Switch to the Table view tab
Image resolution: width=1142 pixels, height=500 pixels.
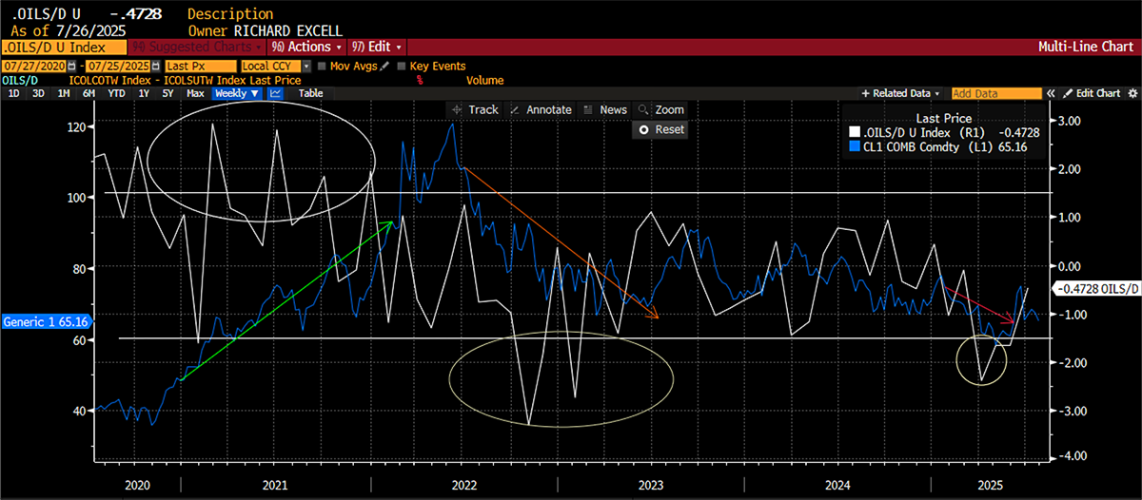(310, 94)
